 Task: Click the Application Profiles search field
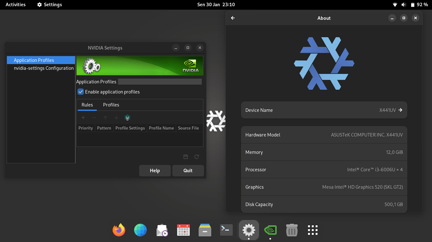point(160,81)
